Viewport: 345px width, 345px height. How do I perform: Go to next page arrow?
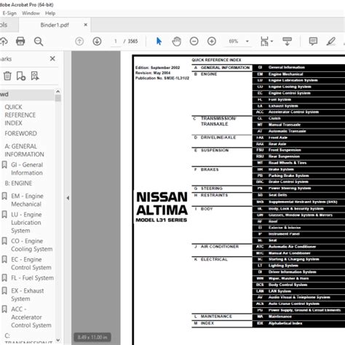97,41
